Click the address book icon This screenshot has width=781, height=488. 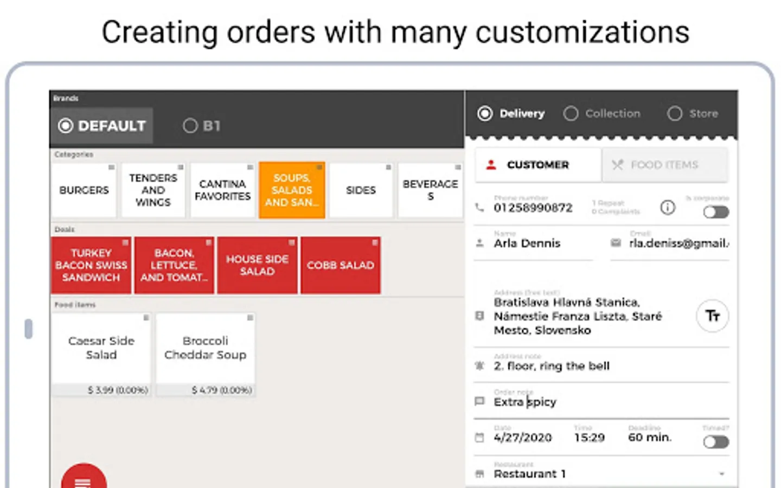click(479, 316)
